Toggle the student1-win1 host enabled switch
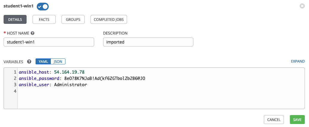 43,6
